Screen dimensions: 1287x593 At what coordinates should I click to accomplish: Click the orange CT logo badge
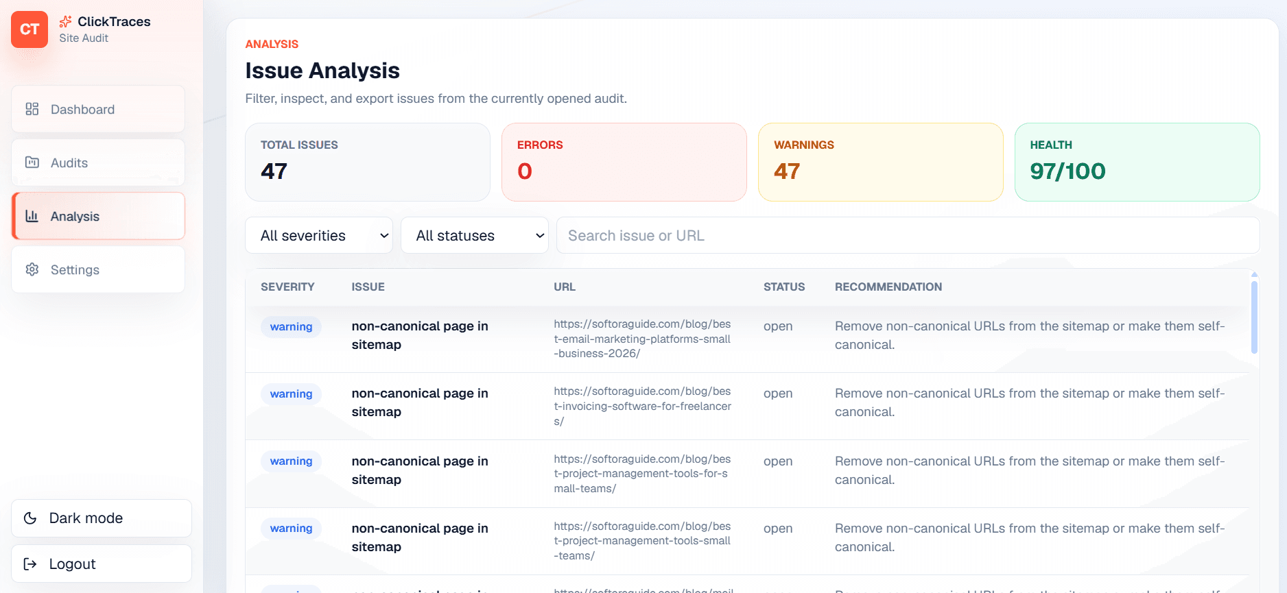click(x=29, y=29)
